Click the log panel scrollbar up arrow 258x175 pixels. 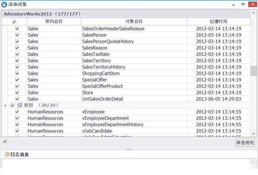[253, 162]
